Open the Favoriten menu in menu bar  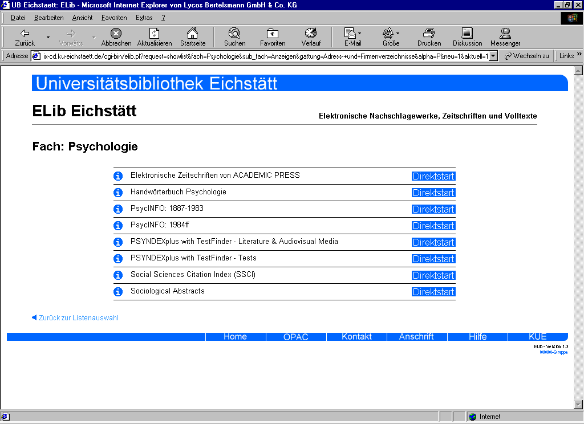[x=114, y=18]
